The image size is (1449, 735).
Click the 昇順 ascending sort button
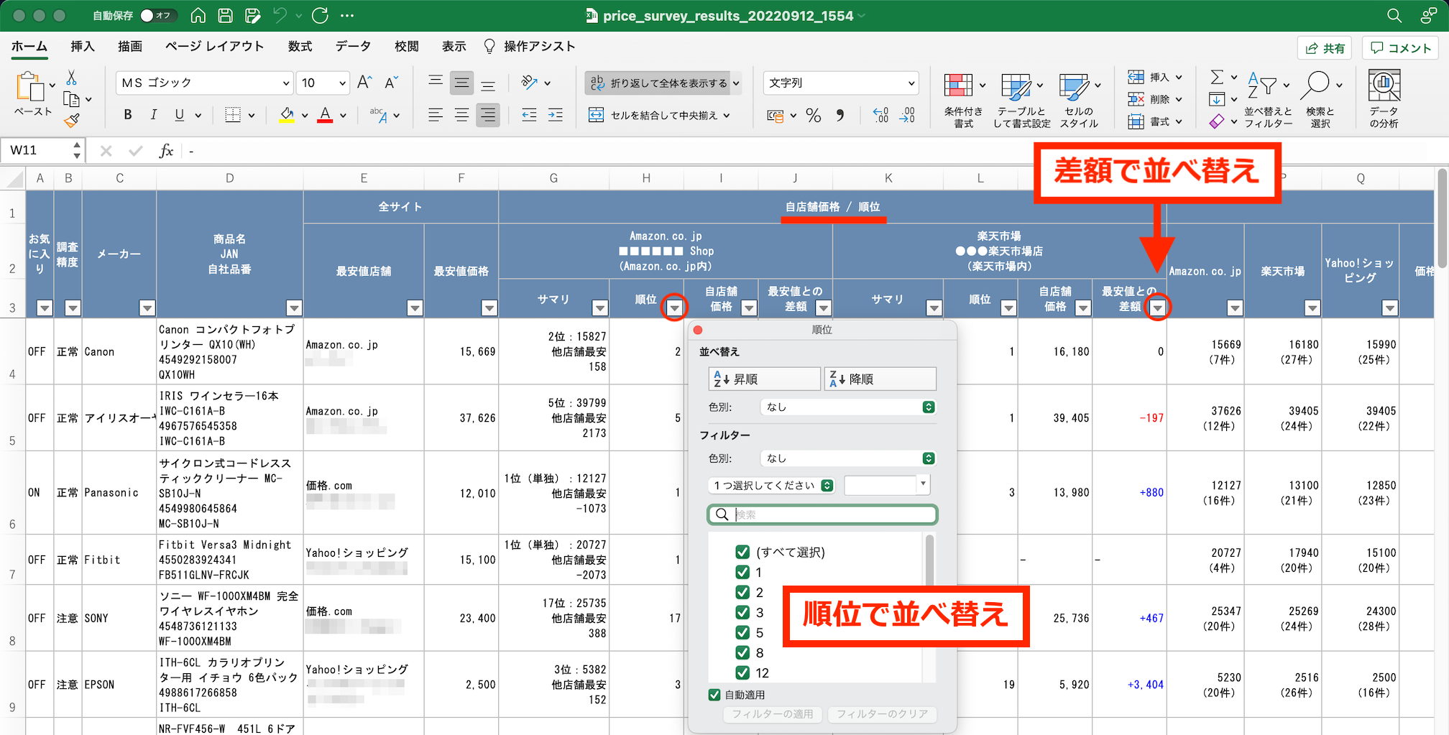click(763, 379)
